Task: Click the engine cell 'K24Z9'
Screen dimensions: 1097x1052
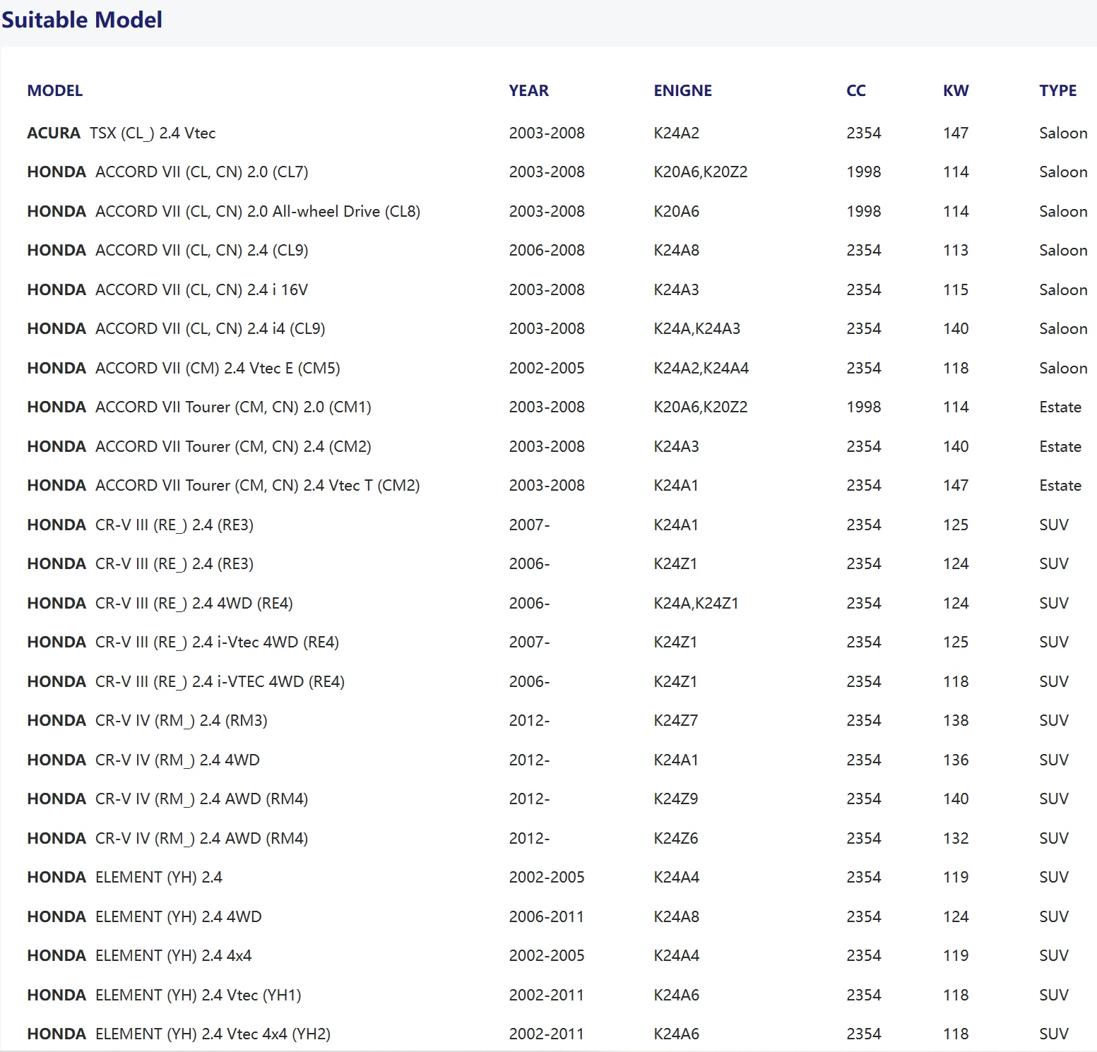Action: 675,799
